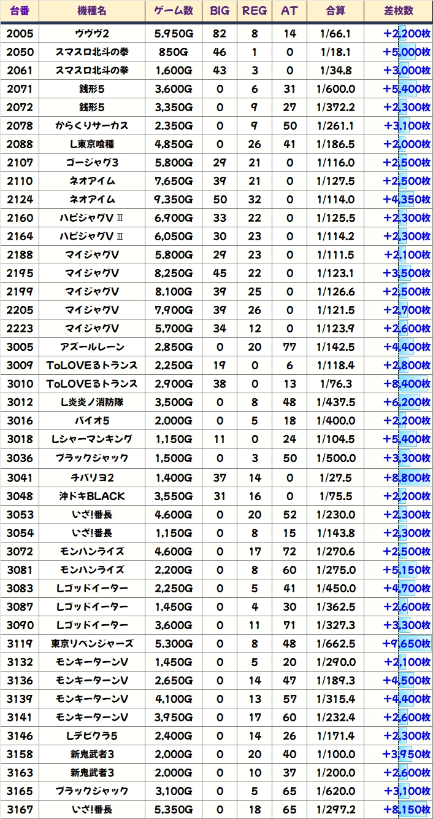The image size is (433, 819).
Task: Click the からくりサーカス machine name
Action: point(91,125)
